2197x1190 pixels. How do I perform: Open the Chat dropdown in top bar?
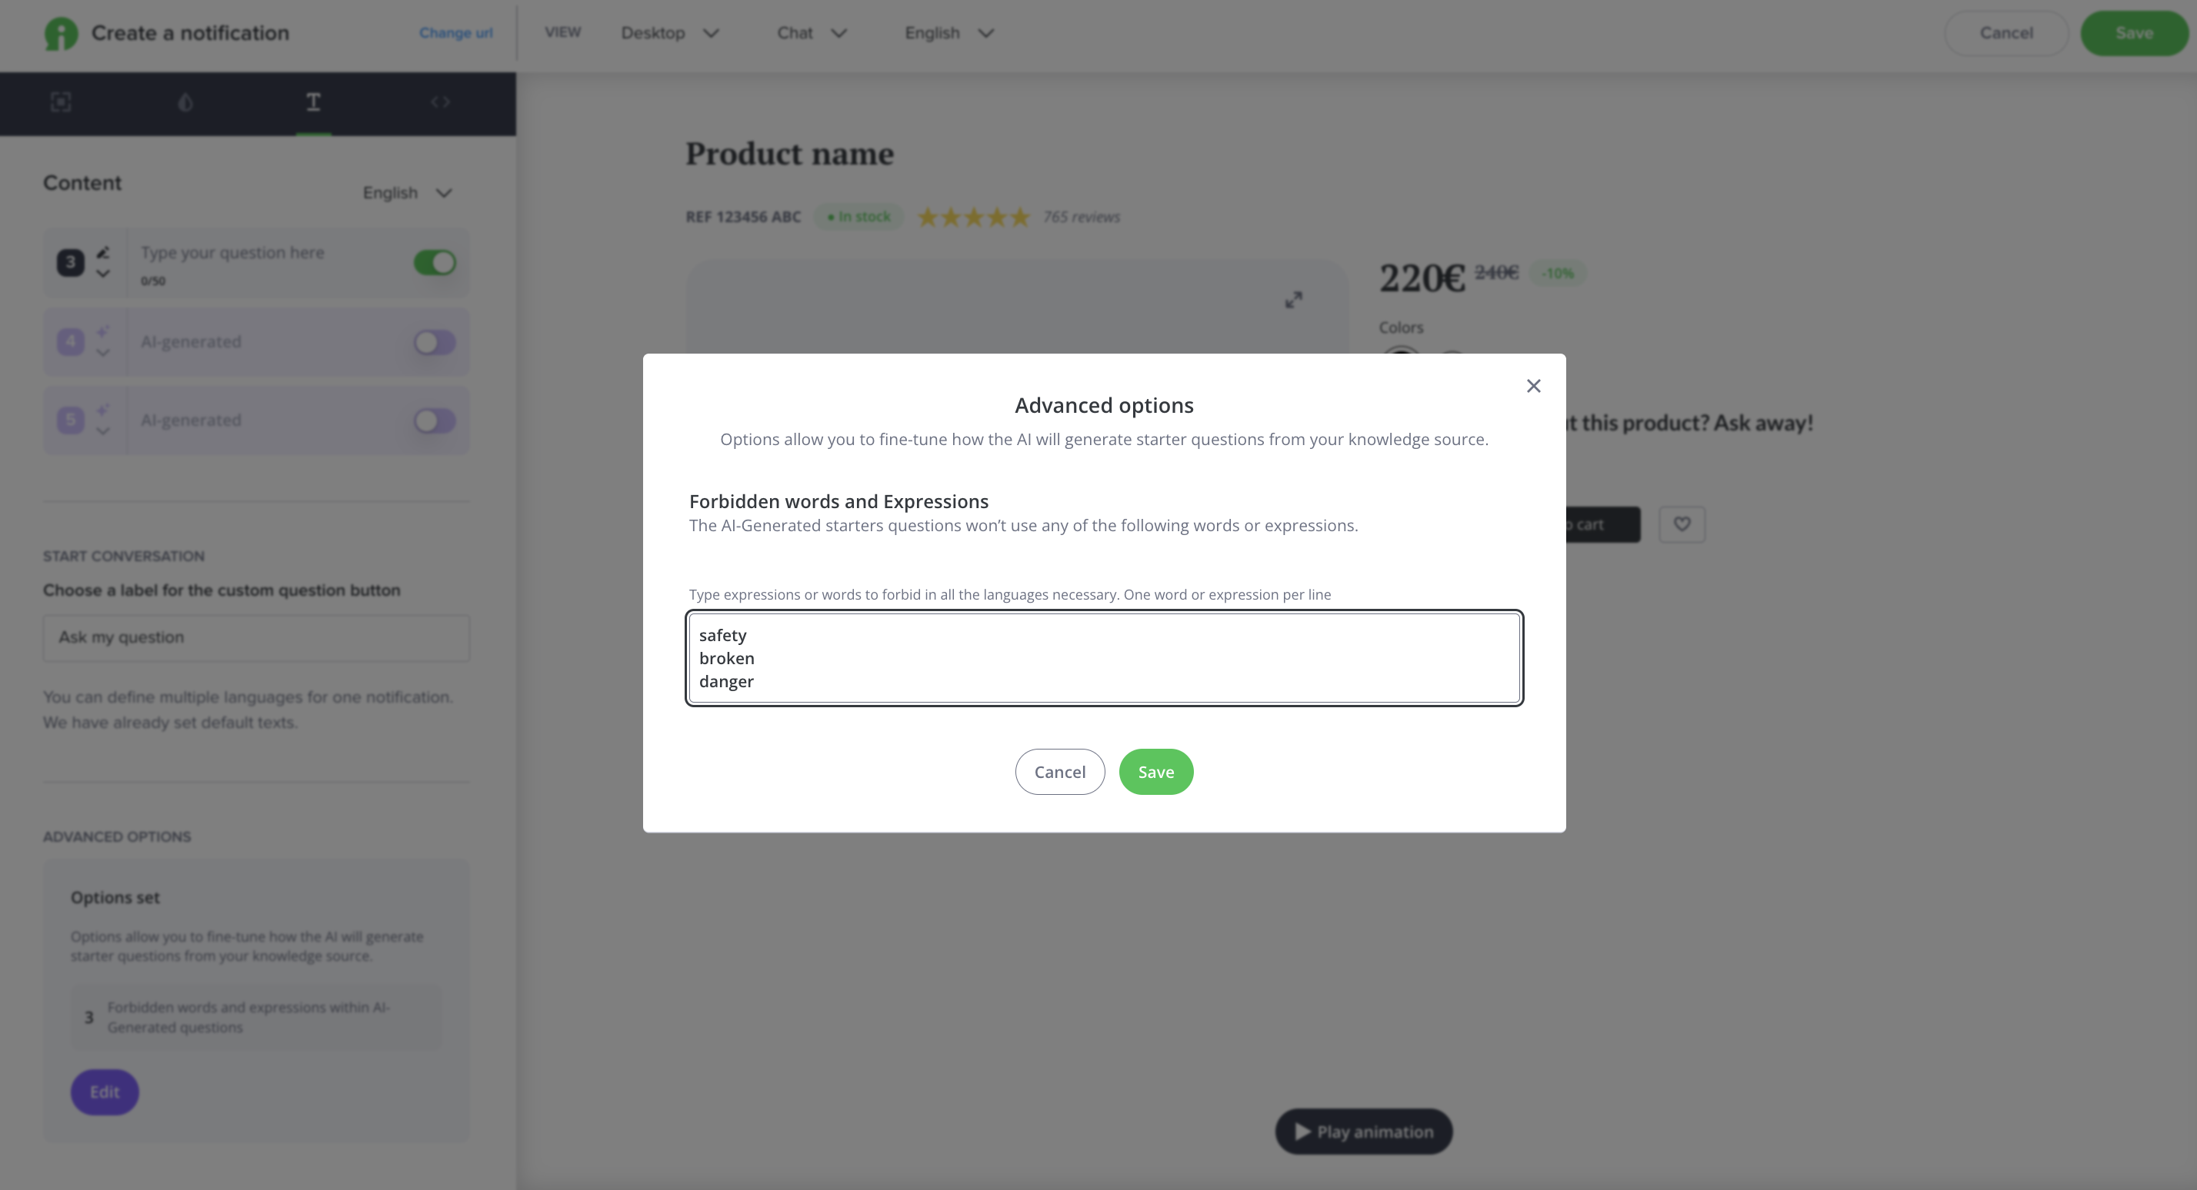point(811,33)
